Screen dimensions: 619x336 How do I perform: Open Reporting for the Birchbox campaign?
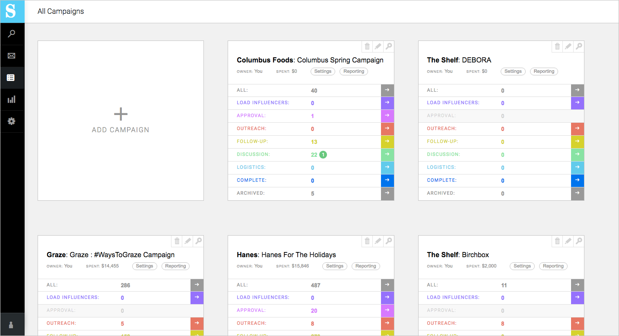pyautogui.click(x=553, y=266)
